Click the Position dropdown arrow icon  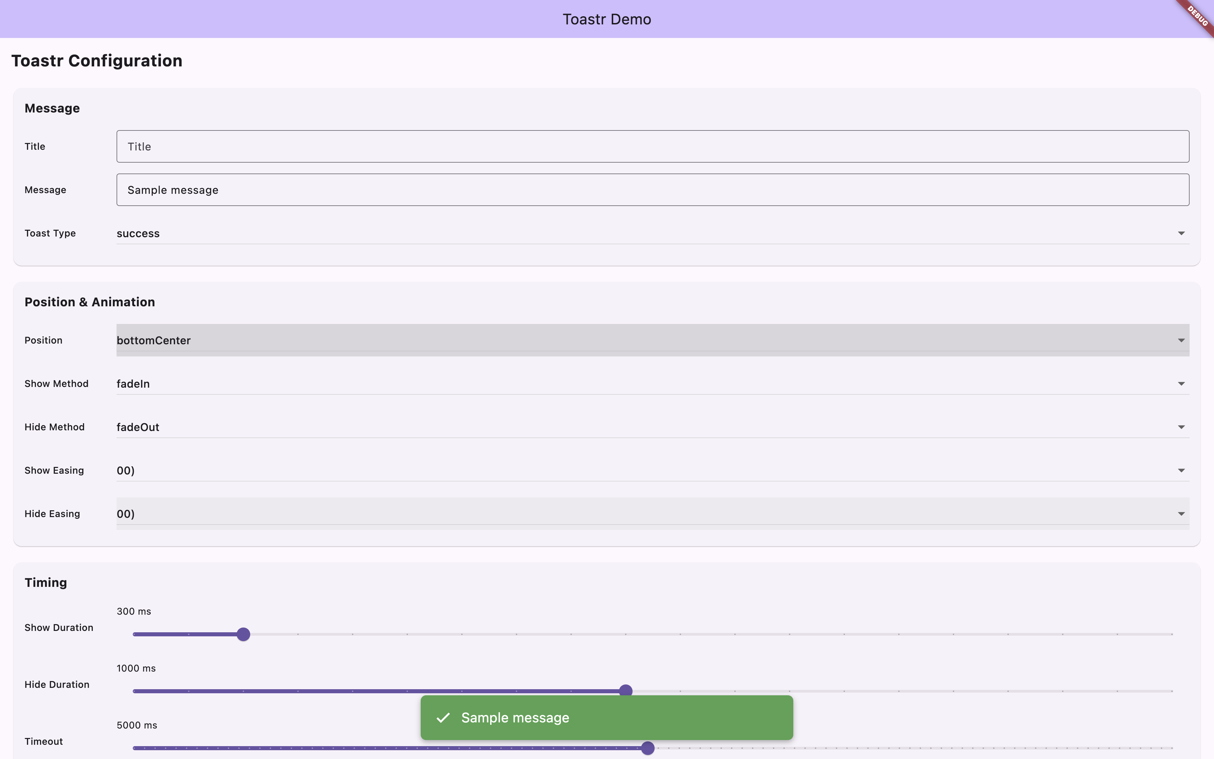coord(1181,340)
